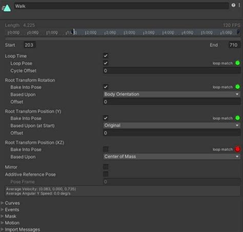
Task: Click the green Root Rotation loop match indicator
Action: point(237,87)
